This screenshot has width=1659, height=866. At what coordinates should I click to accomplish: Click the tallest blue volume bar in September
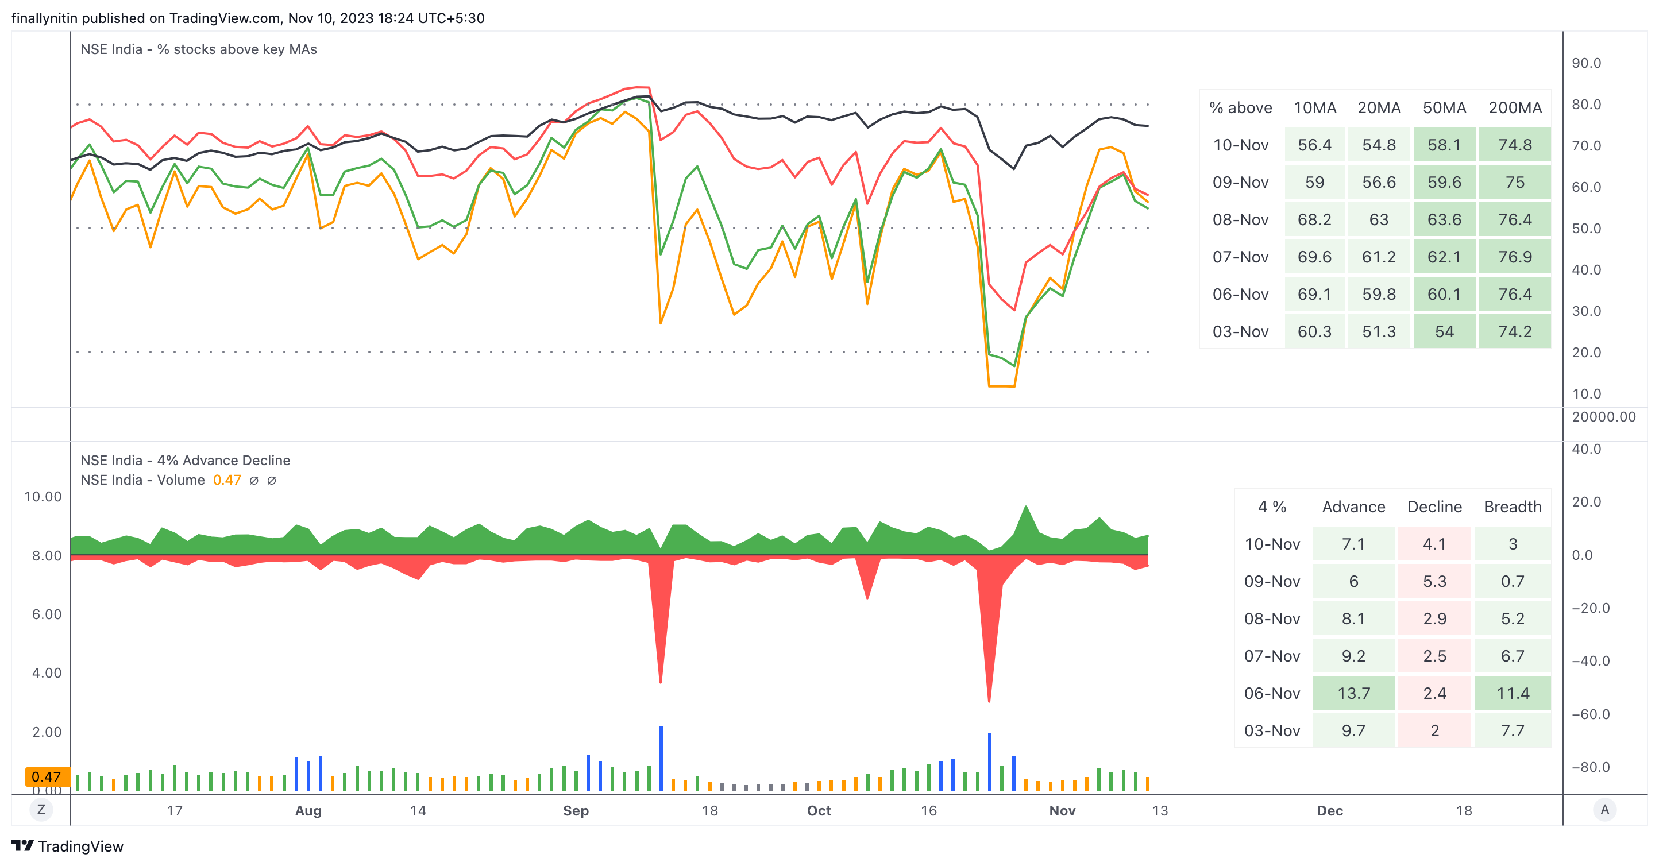pyautogui.click(x=661, y=759)
